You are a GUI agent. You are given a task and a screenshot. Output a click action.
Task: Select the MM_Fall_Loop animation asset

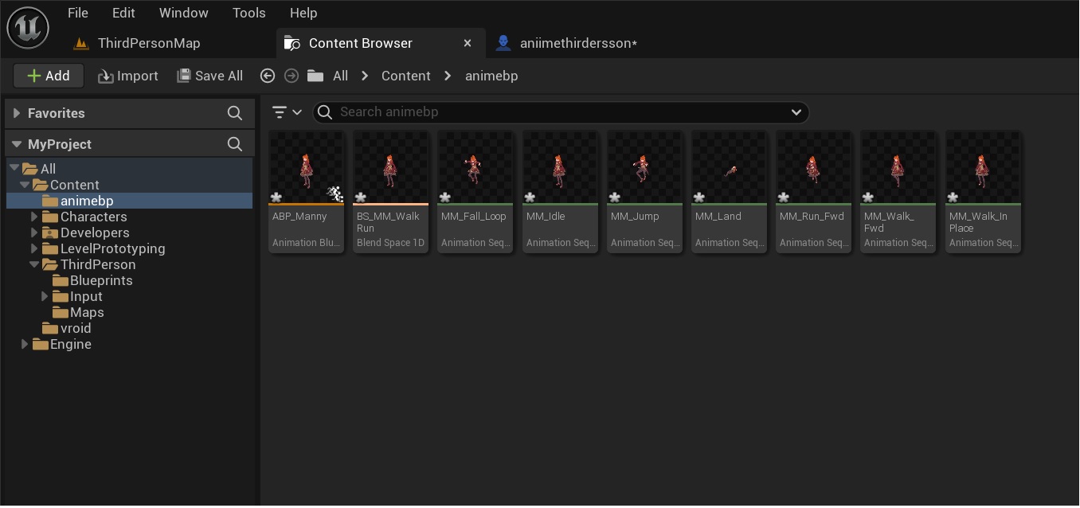pos(475,192)
